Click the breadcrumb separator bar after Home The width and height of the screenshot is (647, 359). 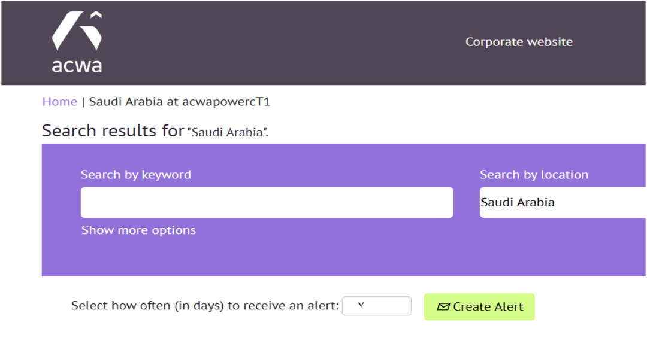click(x=83, y=102)
